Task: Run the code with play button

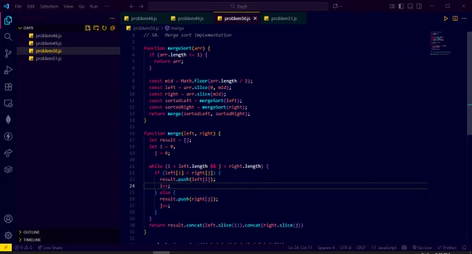Action: (x=446, y=18)
